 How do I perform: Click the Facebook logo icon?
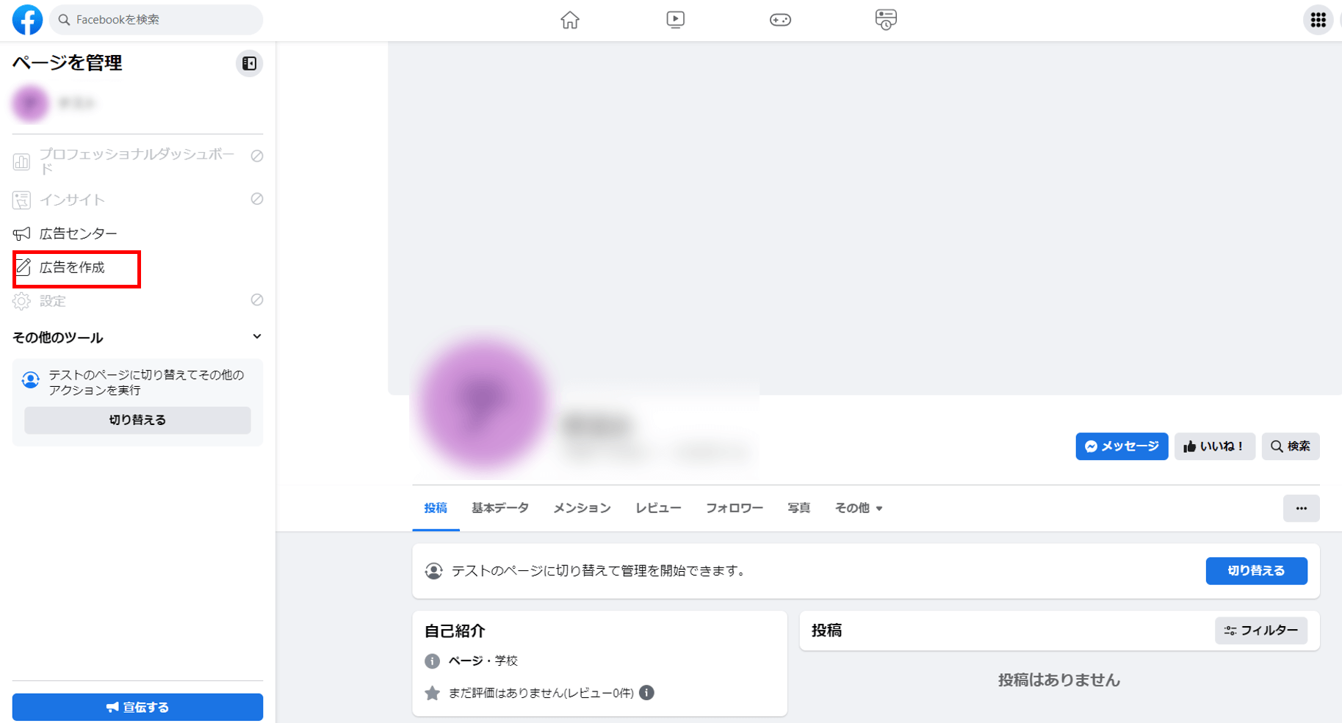tap(27, 20)
